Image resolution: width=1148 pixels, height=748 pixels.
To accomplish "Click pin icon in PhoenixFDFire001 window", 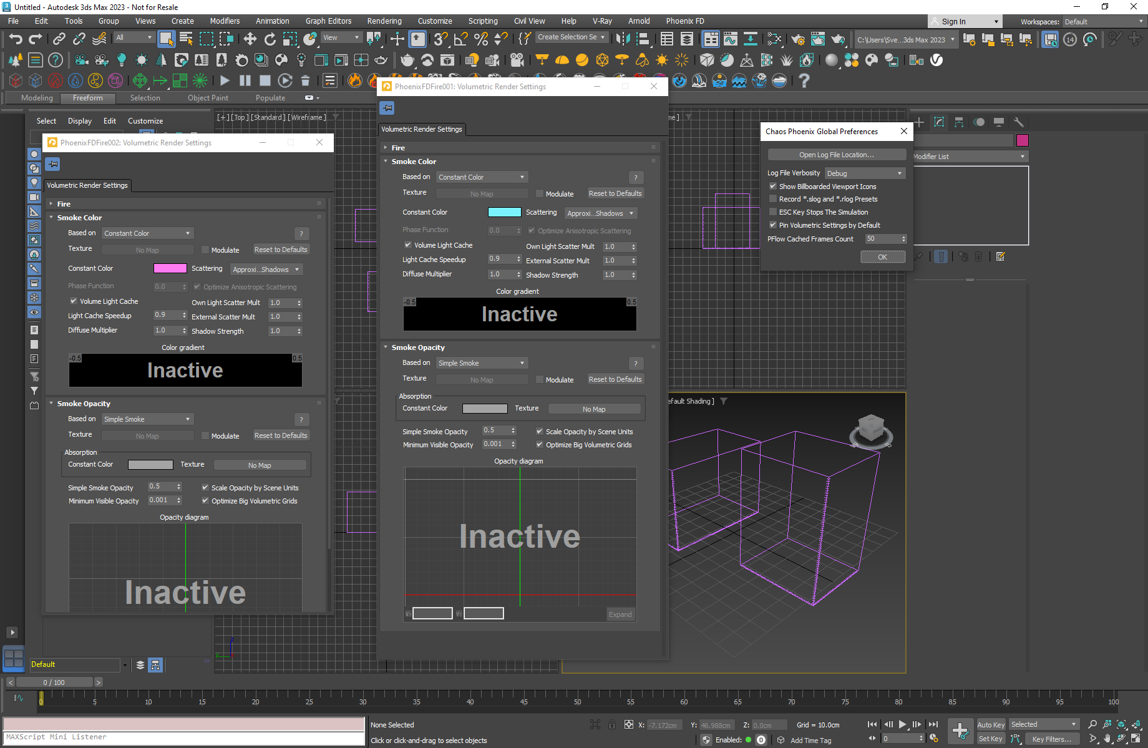I will pos(387,108).
